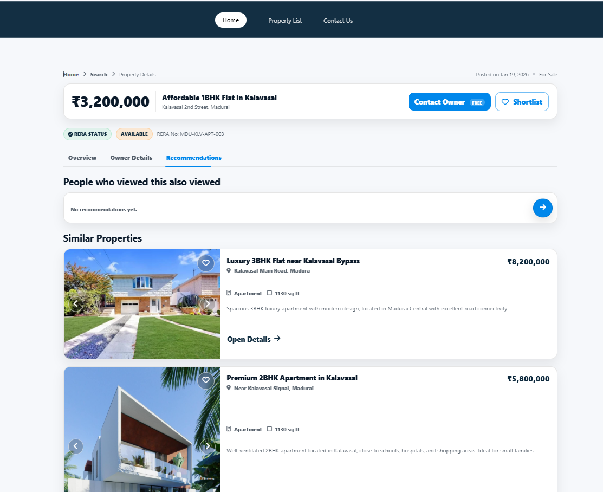The image size is (603, 492).
Task: Click the RERA STATUS badge
Action: point(87,134)
